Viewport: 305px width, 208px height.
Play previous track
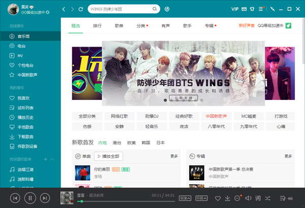coord(15,198)
